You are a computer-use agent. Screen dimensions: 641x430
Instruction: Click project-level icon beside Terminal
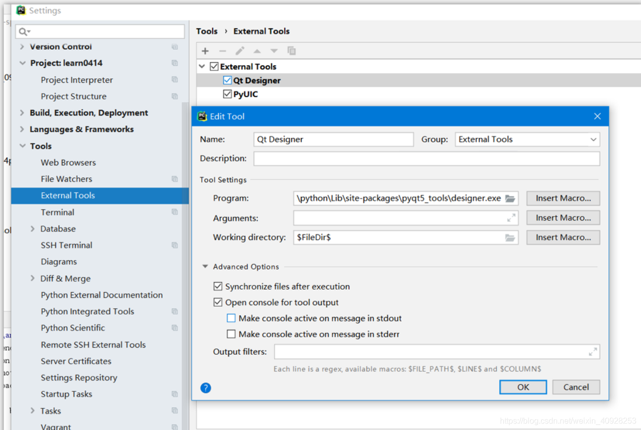coord(175,212)
